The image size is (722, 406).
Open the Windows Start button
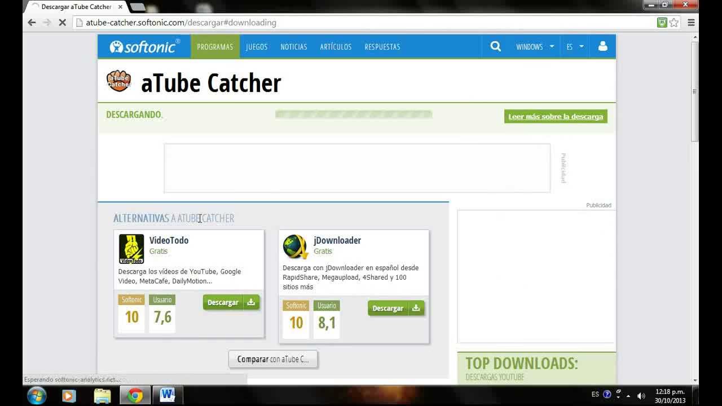[x=37, y=395]
